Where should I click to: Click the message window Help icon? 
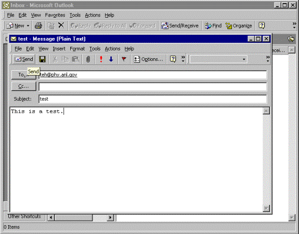[x=173, y=59]
